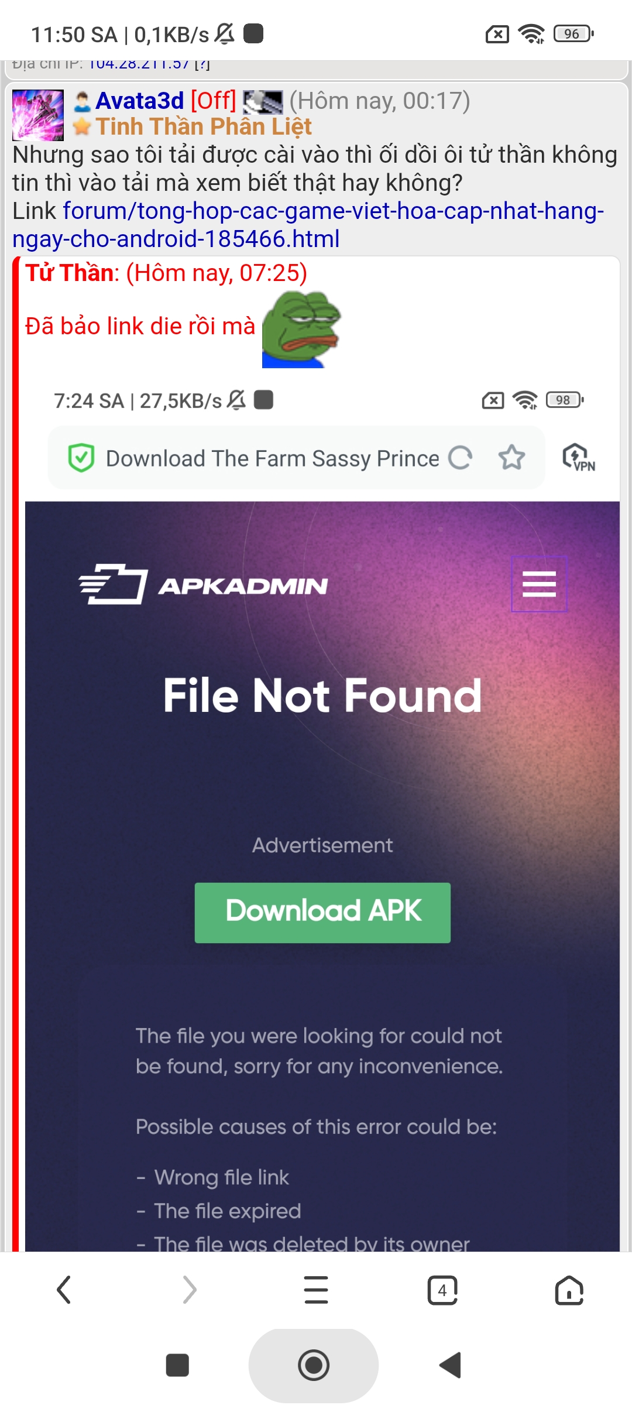Open the tabs switcher showing 4
This screenshot has height=1405, width=632.
pos(442,1290)
